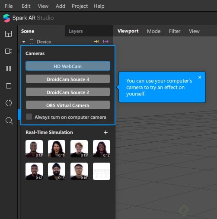
Task: Open the Add menu
Action: [61, 6]
